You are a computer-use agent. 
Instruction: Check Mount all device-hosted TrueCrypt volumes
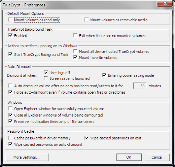coord(75,52)
